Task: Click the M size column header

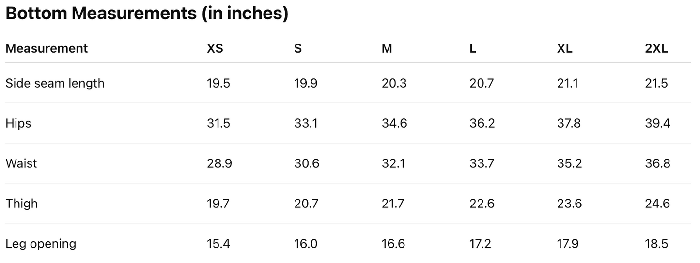Action: 387,48
